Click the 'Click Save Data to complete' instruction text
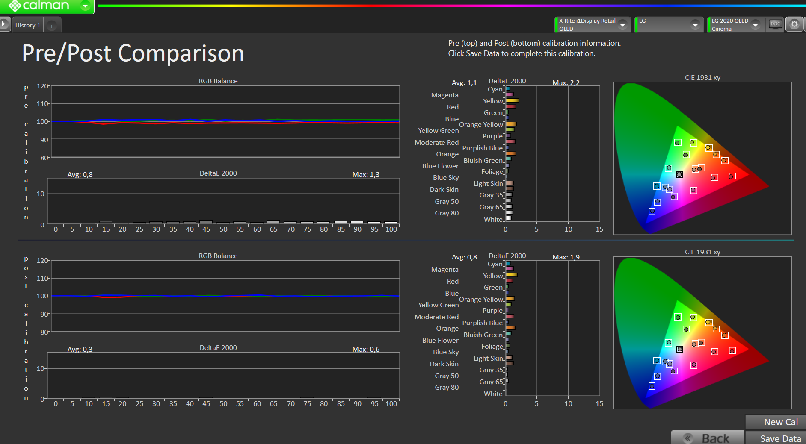 click(522, 53)
